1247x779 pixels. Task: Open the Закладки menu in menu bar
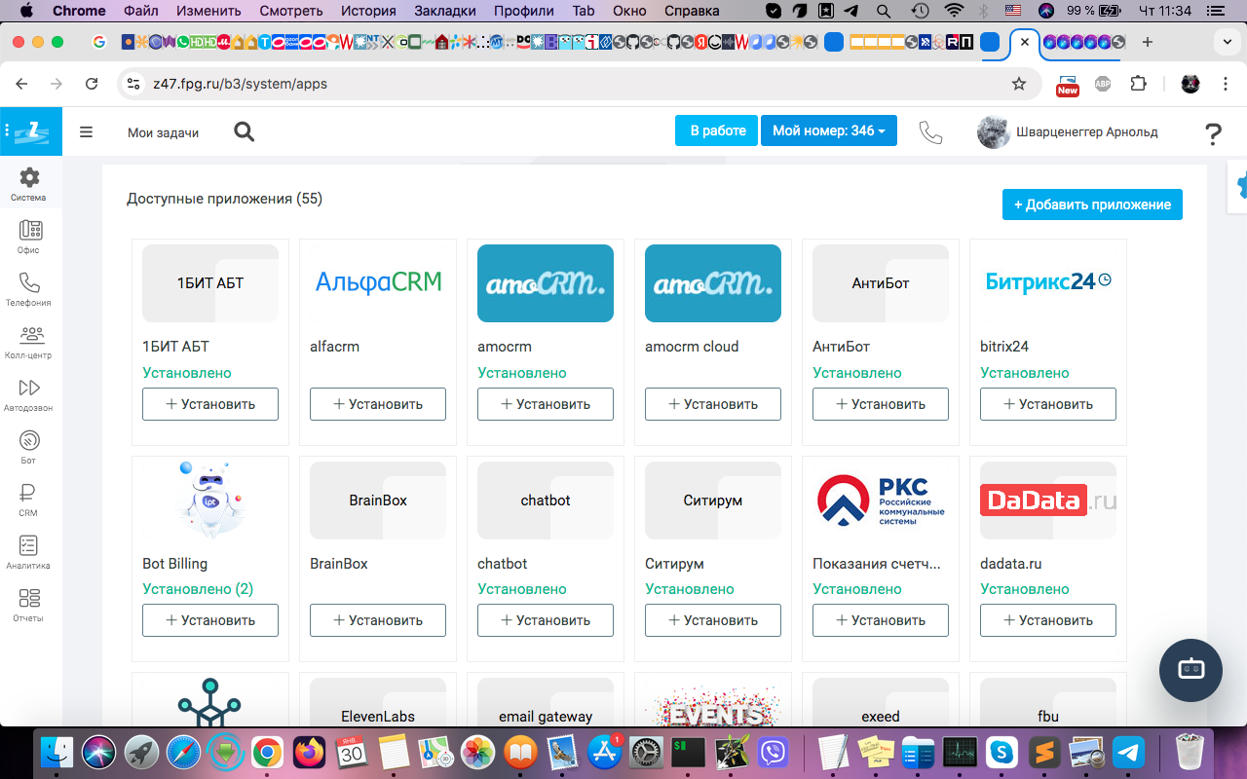pyautogui.click(x=447, y=11)
